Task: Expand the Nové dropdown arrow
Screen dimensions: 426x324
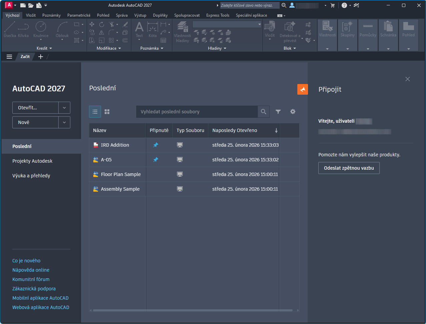Action: (64, 122)
